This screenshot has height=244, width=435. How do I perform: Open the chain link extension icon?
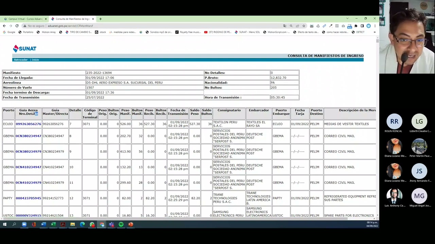(324, 26)
